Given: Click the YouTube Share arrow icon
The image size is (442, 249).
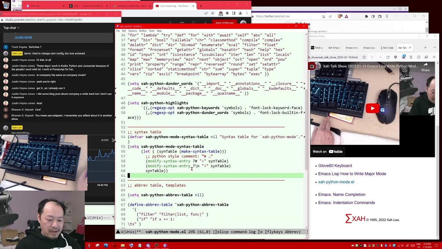Looking at the screenshot, I should pos(425,65).
